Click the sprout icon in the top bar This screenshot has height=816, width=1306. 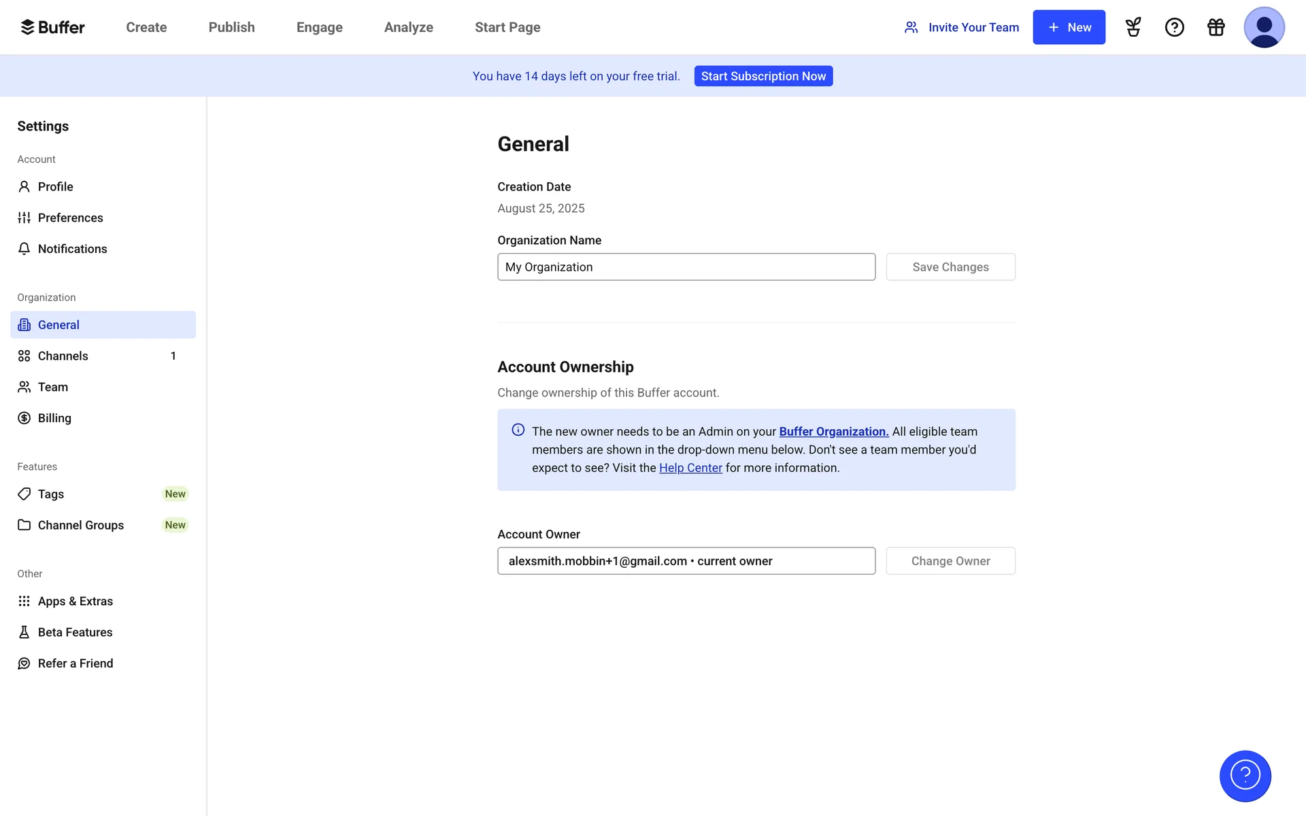pyautogui.click(x=1133, y=27)
